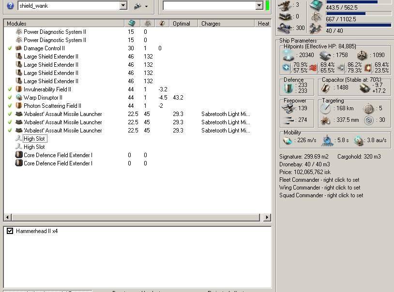Toggle Damage Control II active checkmark
394x292 pixels.
coord(10,48)
